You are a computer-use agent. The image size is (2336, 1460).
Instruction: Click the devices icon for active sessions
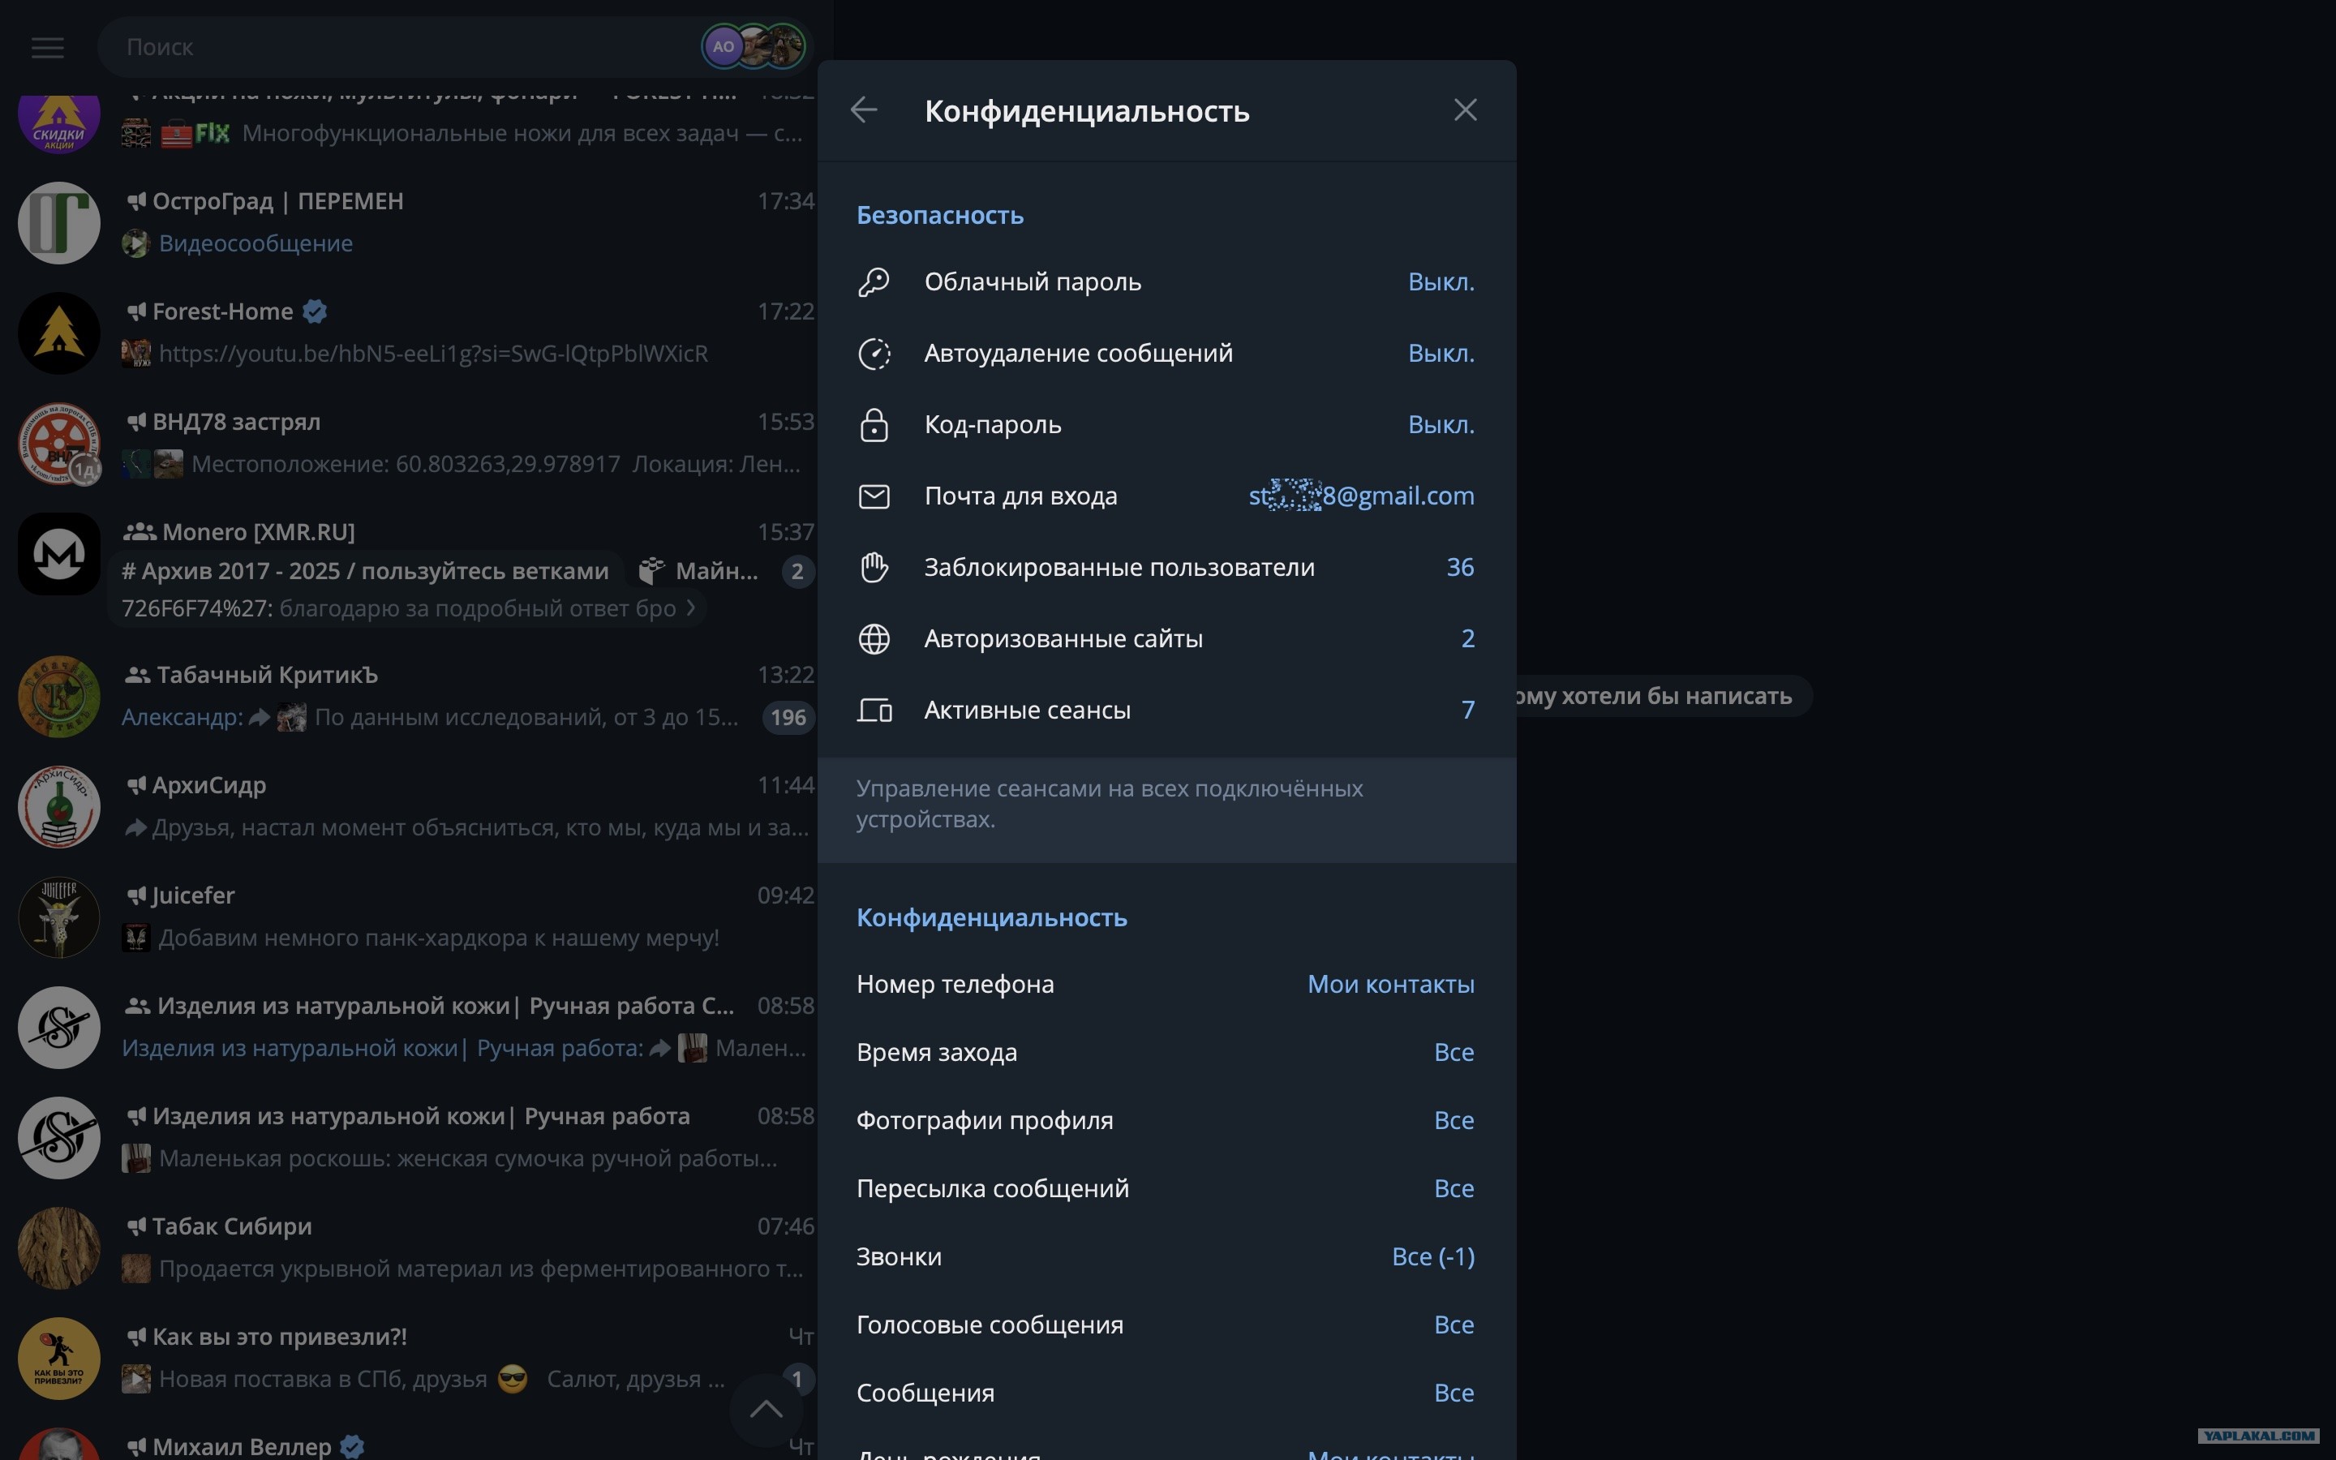[874, 711]
